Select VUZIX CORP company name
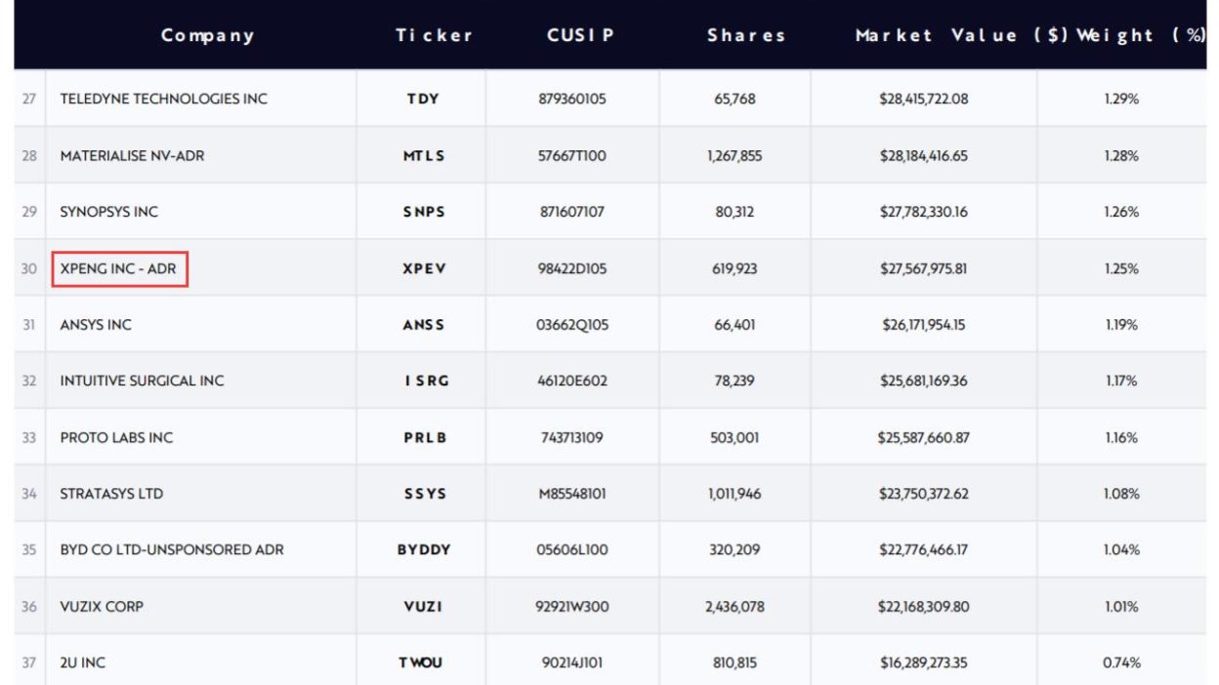The height and width of the screenshot is (685, 1219). pos(102,606)
